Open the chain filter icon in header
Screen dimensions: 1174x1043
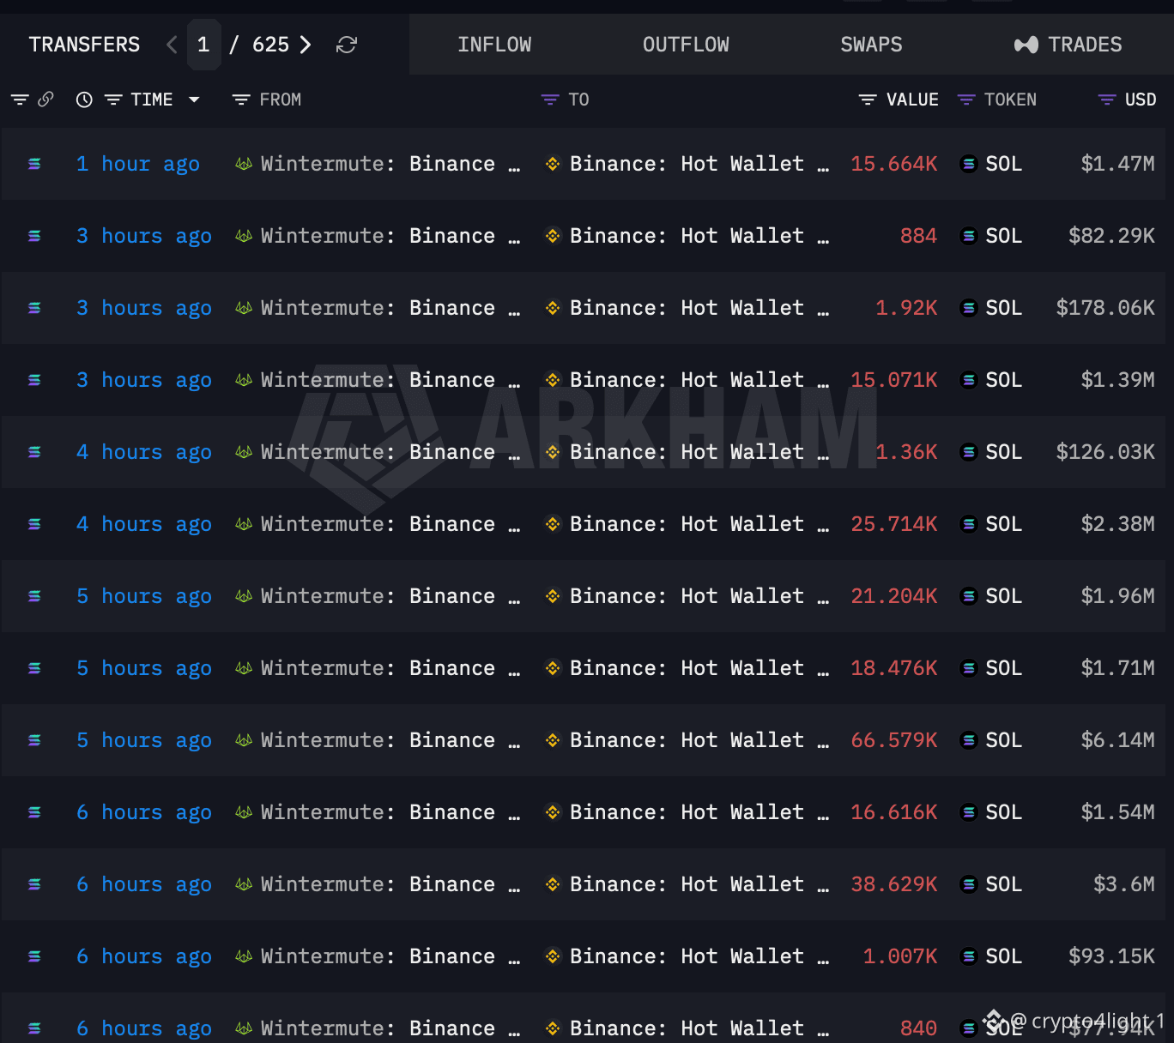(x=20, y=99)
